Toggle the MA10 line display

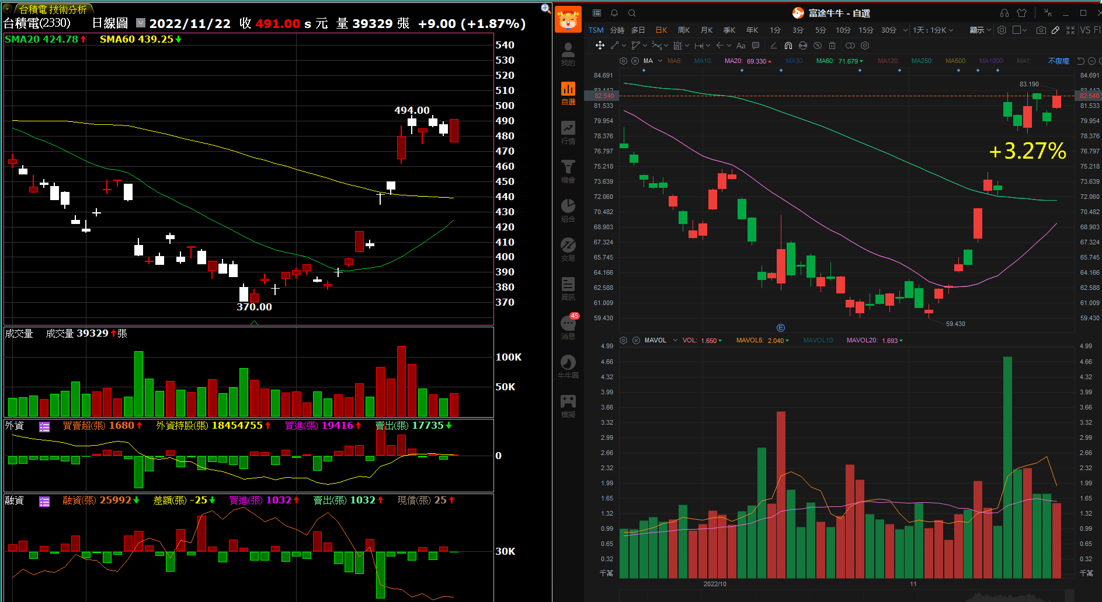pos(703,61)
